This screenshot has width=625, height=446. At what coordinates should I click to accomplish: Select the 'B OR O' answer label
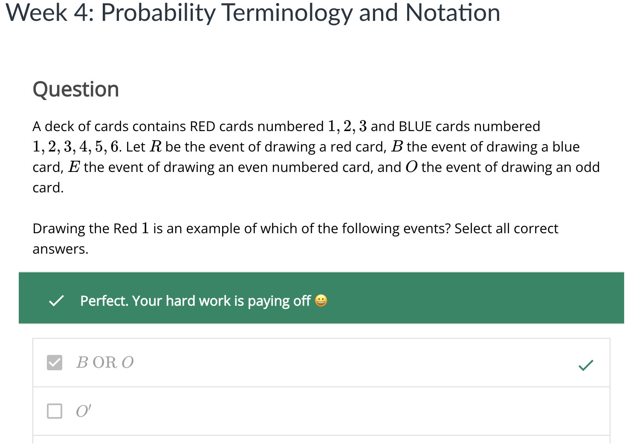[x=105, y=363]
